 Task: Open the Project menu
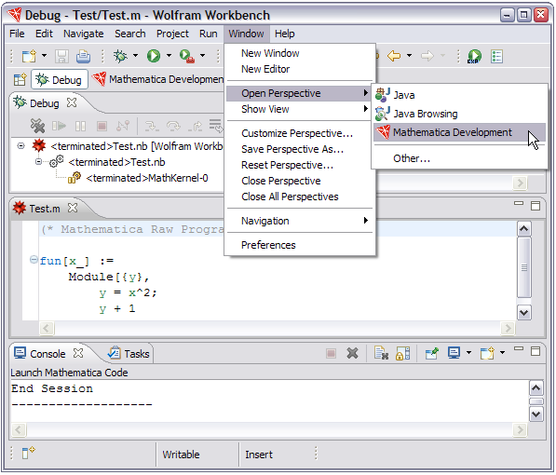tap(172, 34)
